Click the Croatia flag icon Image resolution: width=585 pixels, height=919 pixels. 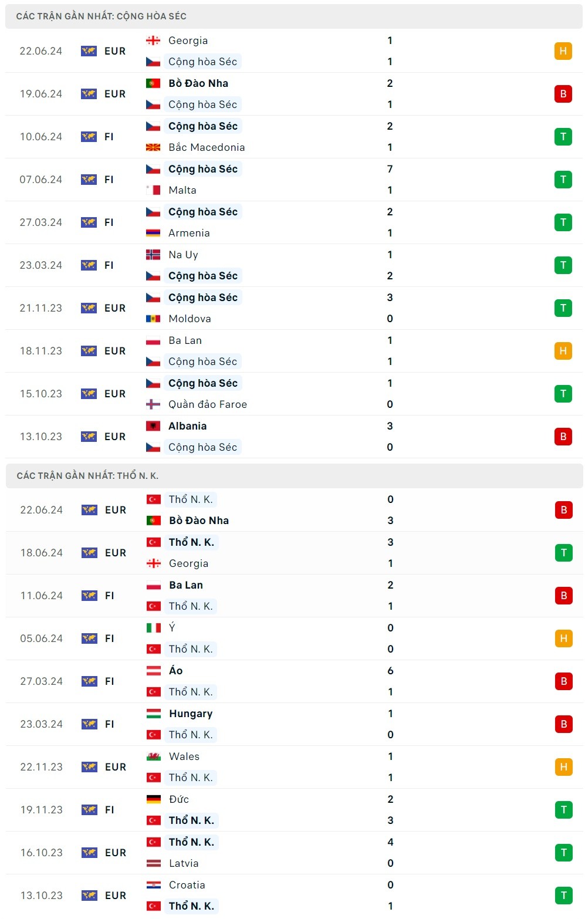pos(154,885)
